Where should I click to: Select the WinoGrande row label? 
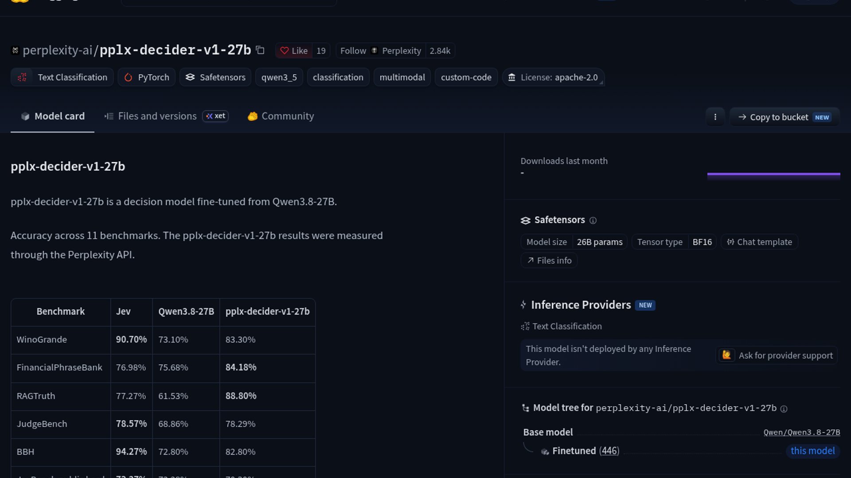(x=42, y=339)
